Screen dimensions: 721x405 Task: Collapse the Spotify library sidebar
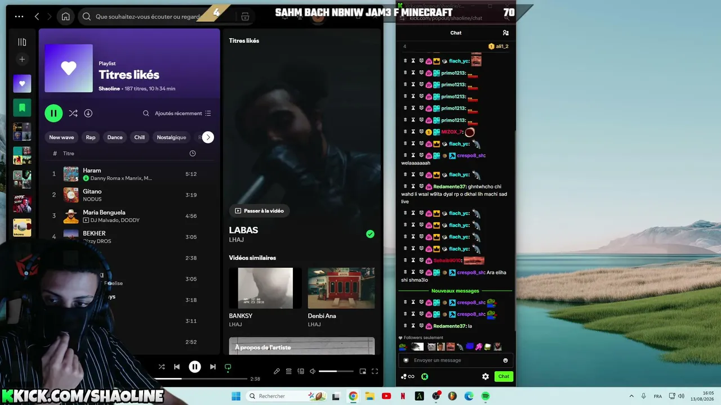coord(22,42)
